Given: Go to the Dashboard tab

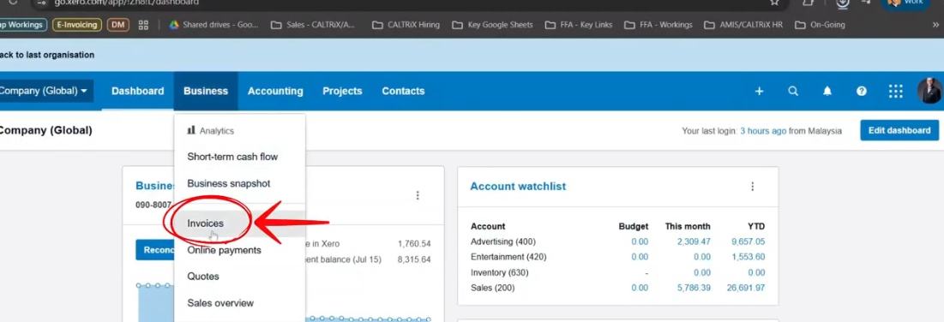Looking at the screenshot, I should click(137, 91).
